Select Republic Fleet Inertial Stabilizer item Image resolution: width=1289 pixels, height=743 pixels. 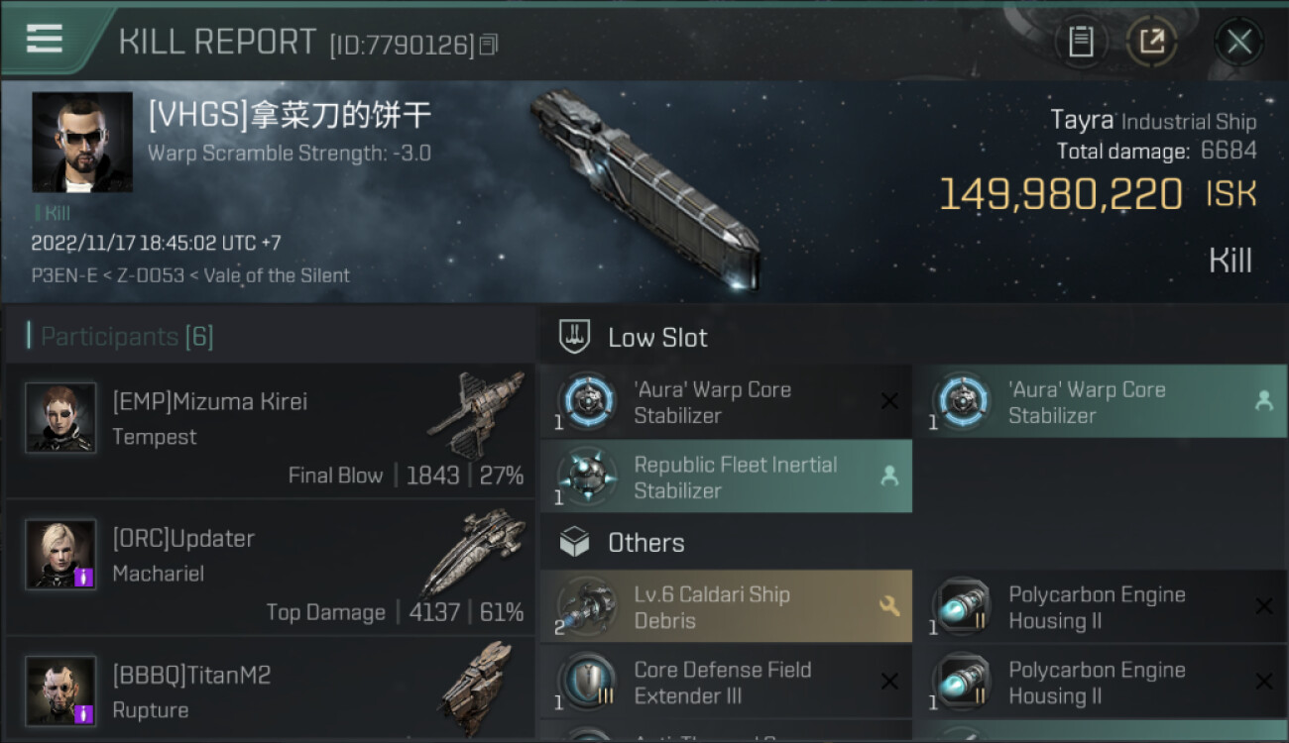[726, 478]
